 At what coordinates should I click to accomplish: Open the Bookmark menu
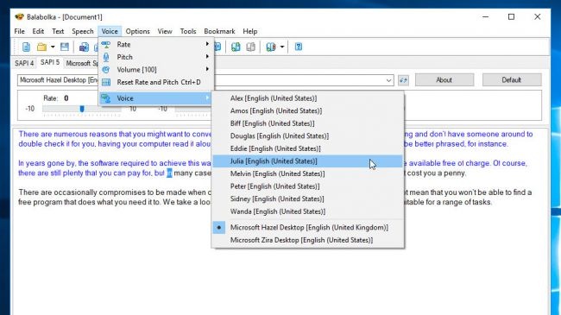click(x=219, y=31)
